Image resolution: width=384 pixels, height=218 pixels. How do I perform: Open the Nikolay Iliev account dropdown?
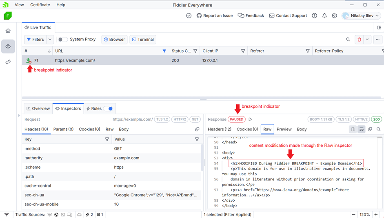[x=361, y=16]
